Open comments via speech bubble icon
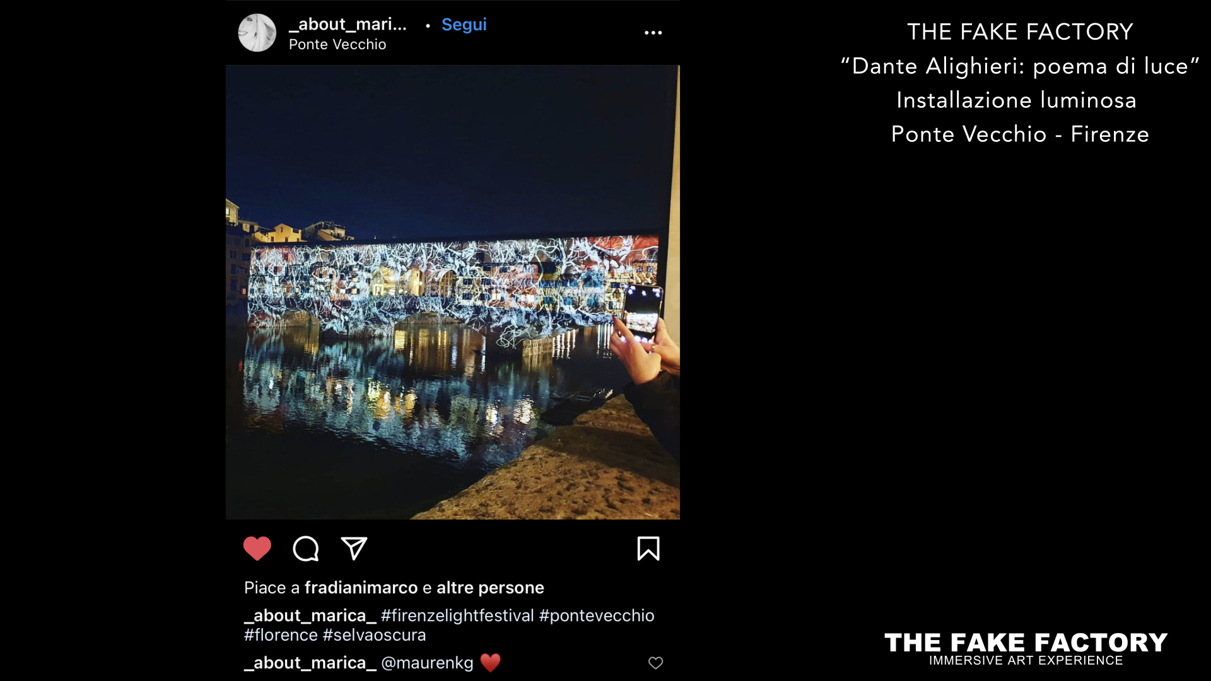Image resolution: width=1211 pixels, height=681 pixels. [306, 549]
